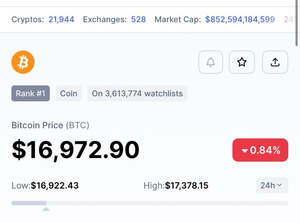This screenshot has width=300, height=223.
Task: Open the 24h timeframe dropdown
Action: (x=272, y=185)
